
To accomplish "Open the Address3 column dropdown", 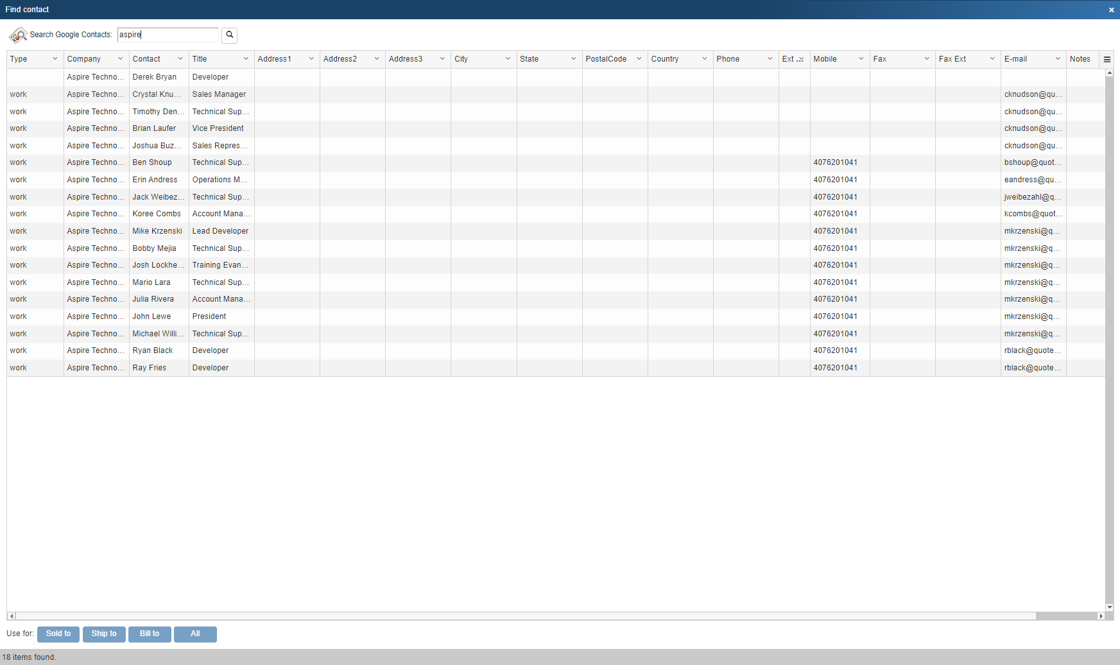I will click(442, 59).
